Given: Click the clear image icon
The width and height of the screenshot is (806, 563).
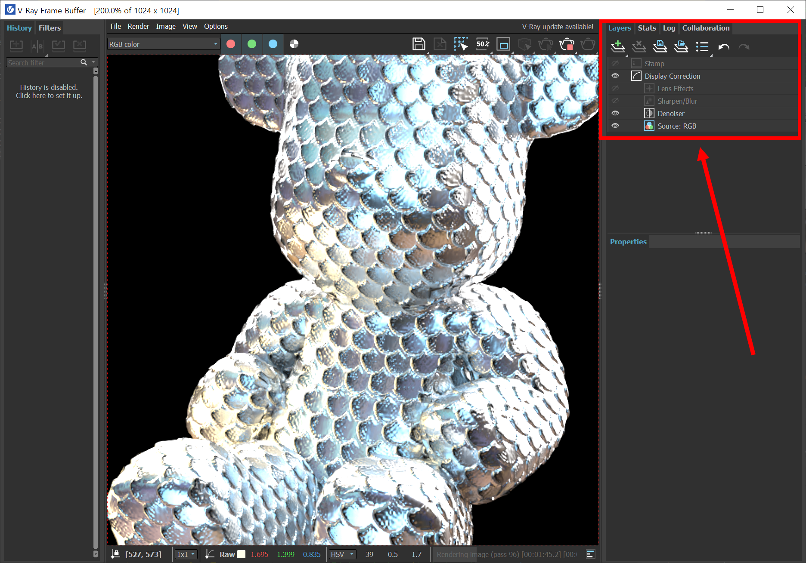Looking at the screenshot, I should pyautogui.click(x=440, y=44).
